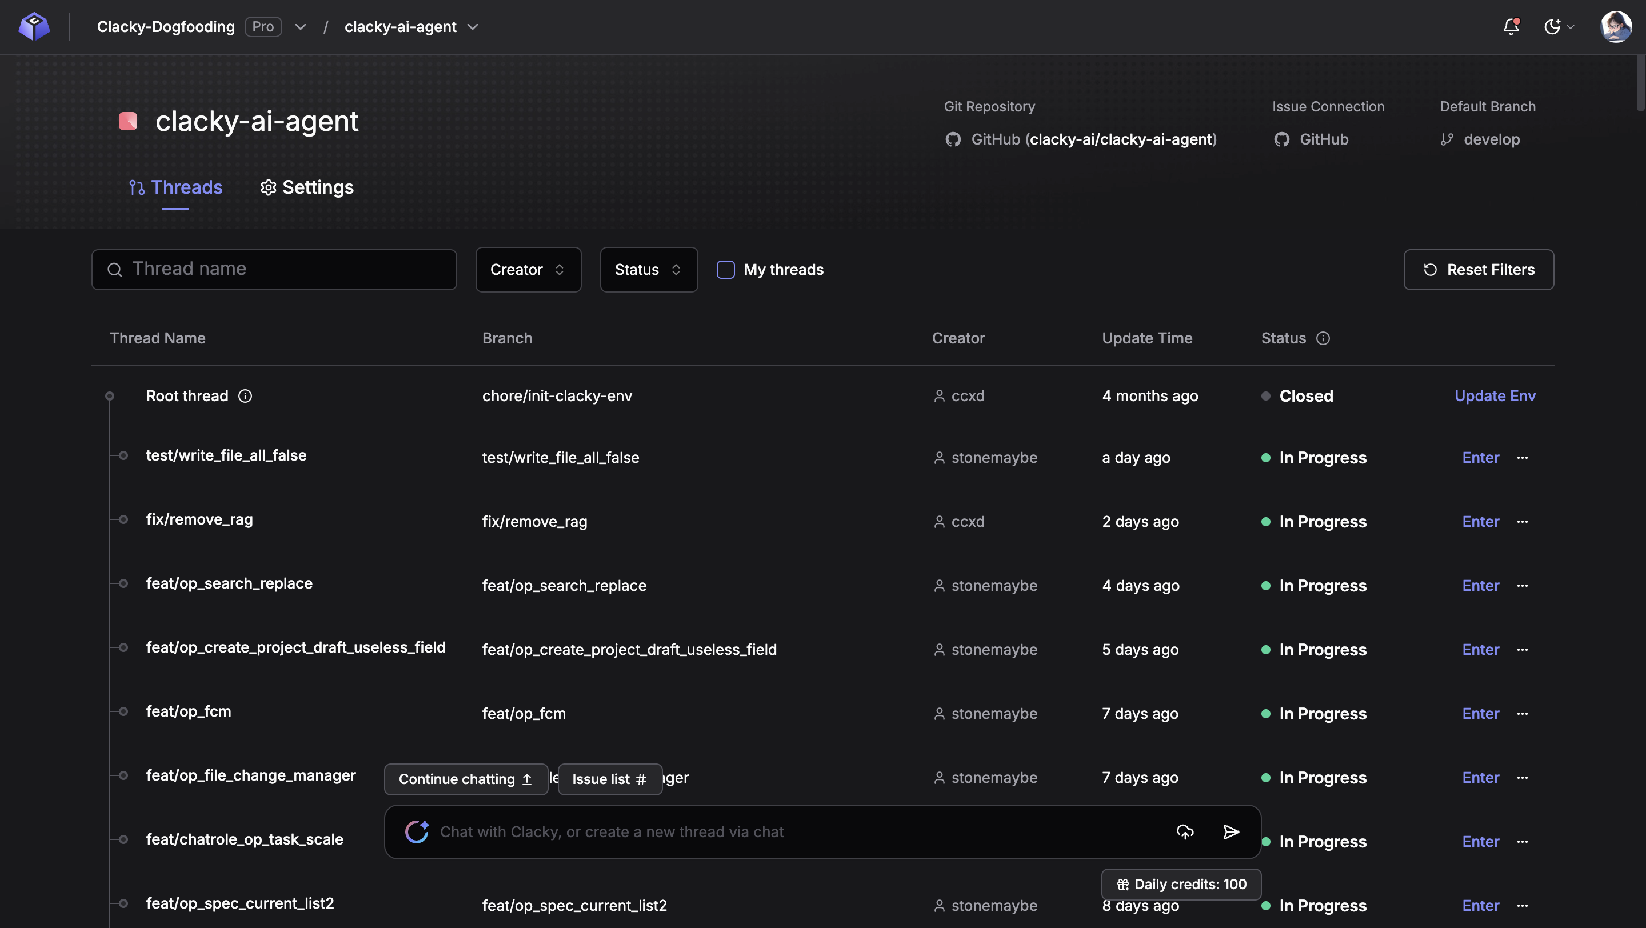Click the Status column info icon
Screen dimensions: 1646x928
(1323, 338)
